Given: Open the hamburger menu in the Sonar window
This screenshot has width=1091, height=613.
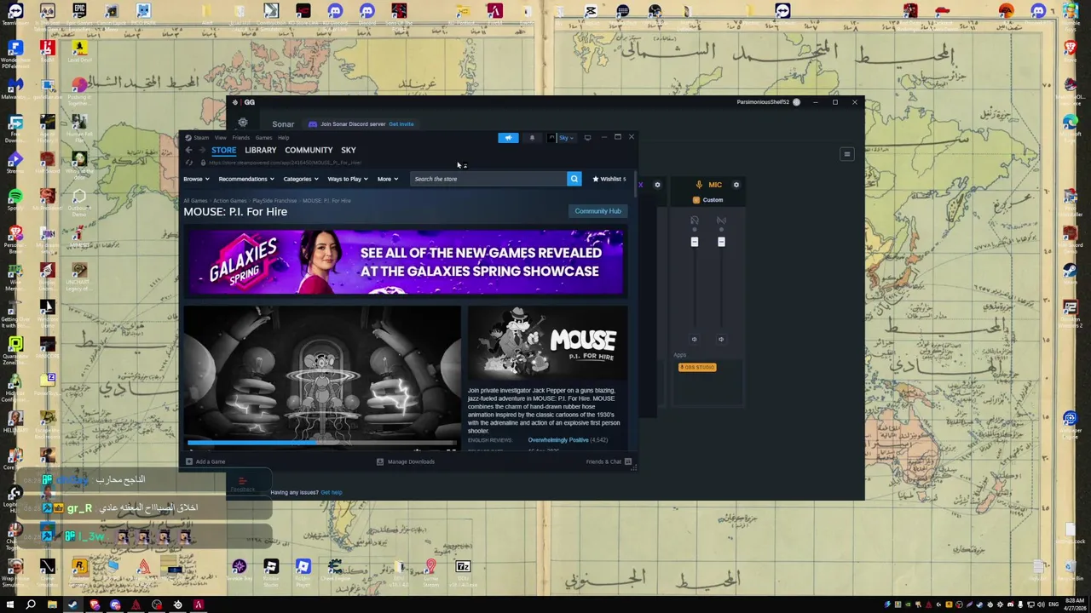Looking at the screenshot, I should pos(846,154).
